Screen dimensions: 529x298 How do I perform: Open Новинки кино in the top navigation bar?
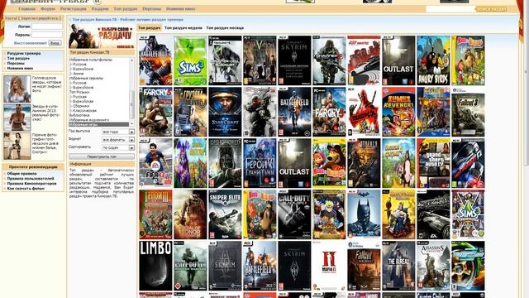pos(181,9)
